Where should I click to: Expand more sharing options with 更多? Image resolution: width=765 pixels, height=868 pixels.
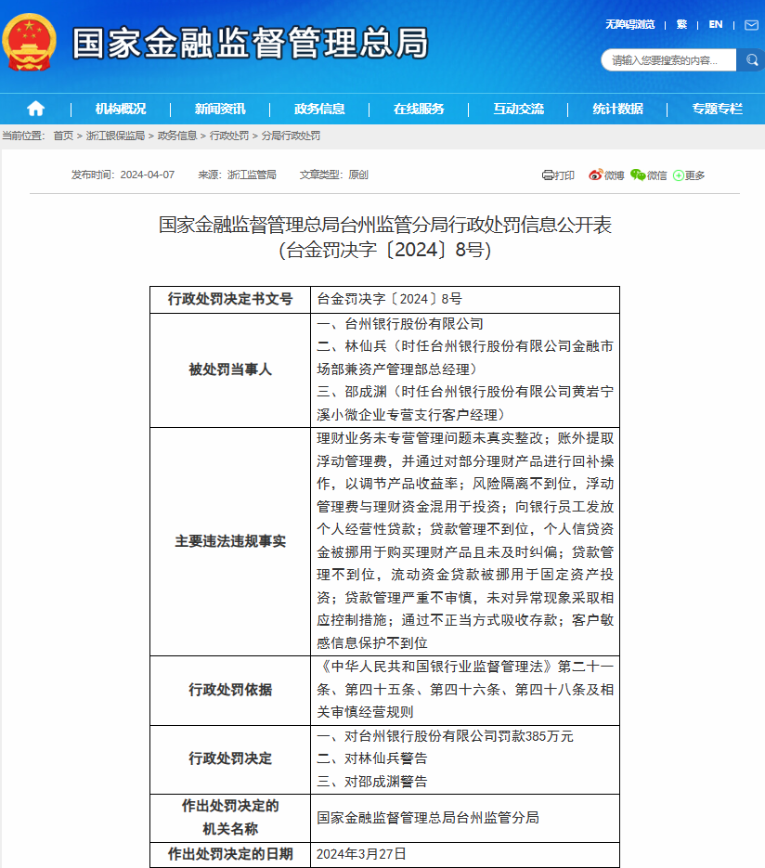click(689, 175)
